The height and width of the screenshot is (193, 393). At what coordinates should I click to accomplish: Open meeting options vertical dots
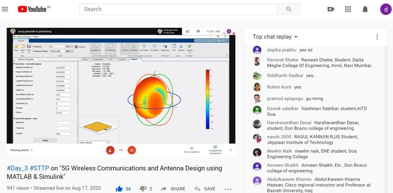(231, 150)
